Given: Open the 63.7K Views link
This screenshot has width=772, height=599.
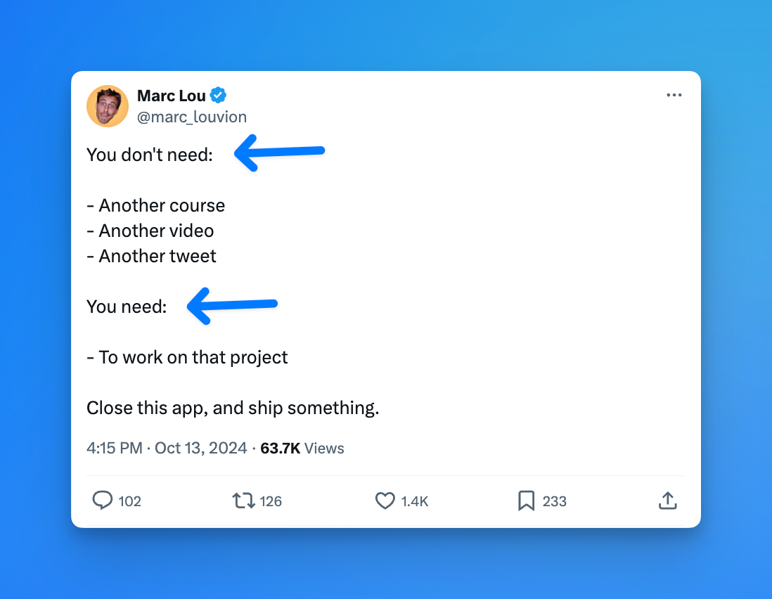Looking at the screenshot, I should pos(302,448).
